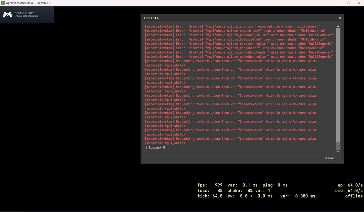Click the Operation: Black Mesa title bar icon
The width and height of the screenshot is (364, 212).
[3, 3]
